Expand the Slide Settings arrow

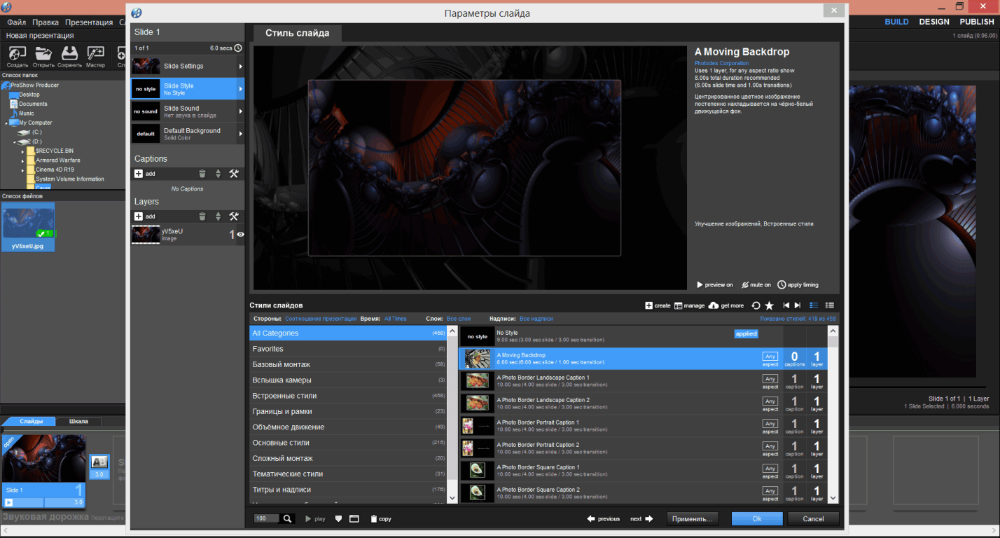click(x=240, y=67)
